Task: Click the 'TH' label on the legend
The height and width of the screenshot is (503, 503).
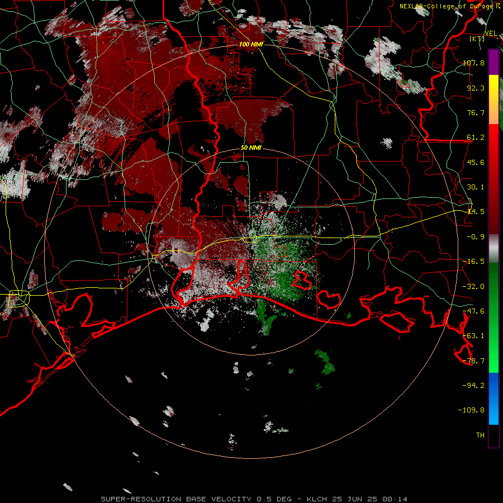Action: [480, 435]
